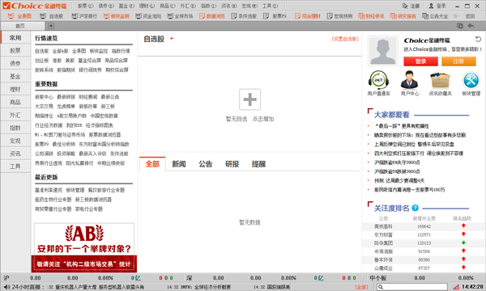The height and width of the screenshot is (291, 486).
Task: Click the back arrow icon on tab bar
Action: tap(471, 26)
